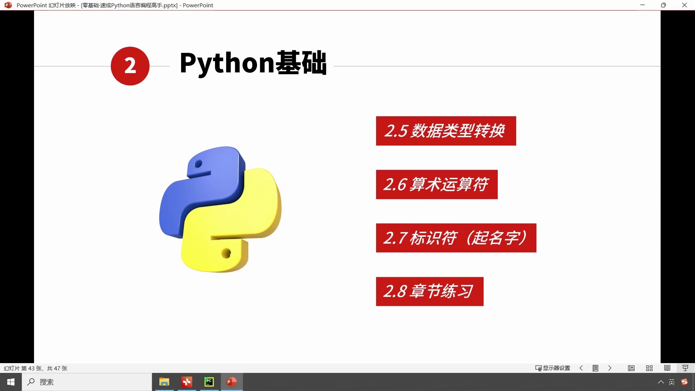Select PowerPoint taskbar icon
Image resolution: width=695 pixels, height=391 pixels.
coord(232,382)
